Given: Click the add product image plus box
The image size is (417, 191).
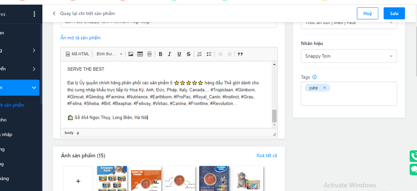Looking at the screenshot, I should [78, 181].
